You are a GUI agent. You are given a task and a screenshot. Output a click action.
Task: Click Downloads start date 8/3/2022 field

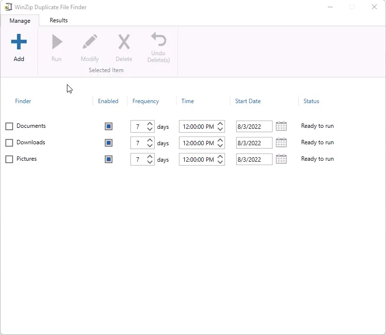coord(254,143)
